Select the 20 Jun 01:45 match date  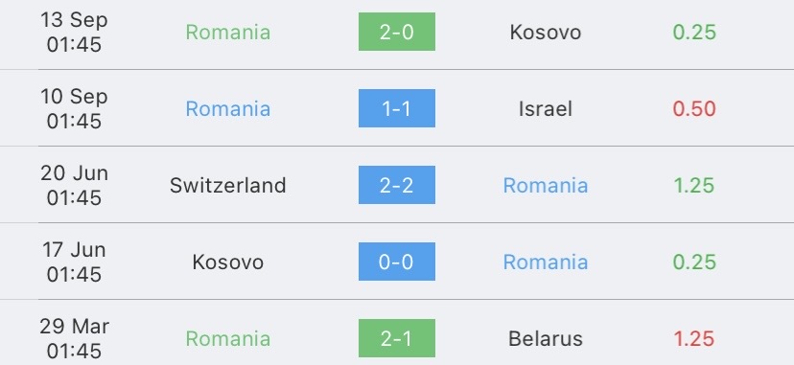click(x=74, y=185)
